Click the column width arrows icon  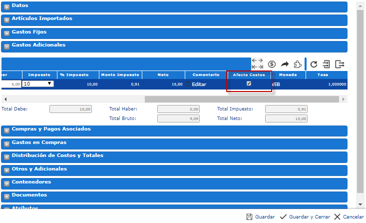tap(258, 63)
